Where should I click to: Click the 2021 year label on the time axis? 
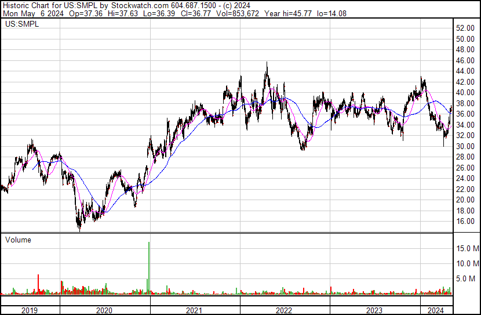pos(194,310)
